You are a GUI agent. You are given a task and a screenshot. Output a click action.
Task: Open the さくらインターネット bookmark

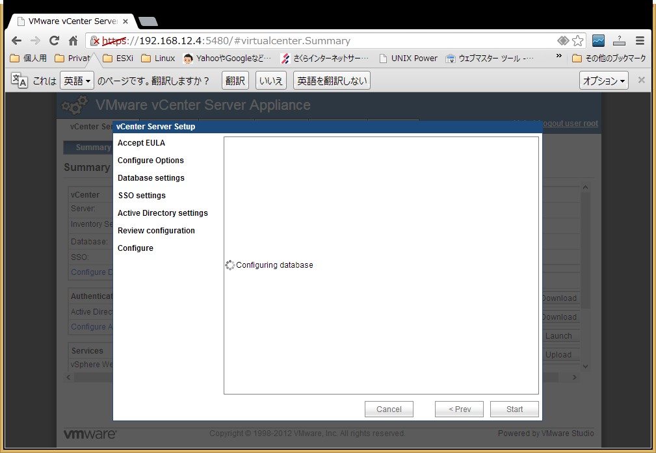324,58
